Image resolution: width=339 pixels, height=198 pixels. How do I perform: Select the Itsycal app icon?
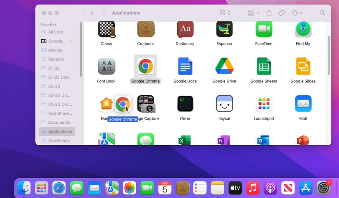coord(224,104)
